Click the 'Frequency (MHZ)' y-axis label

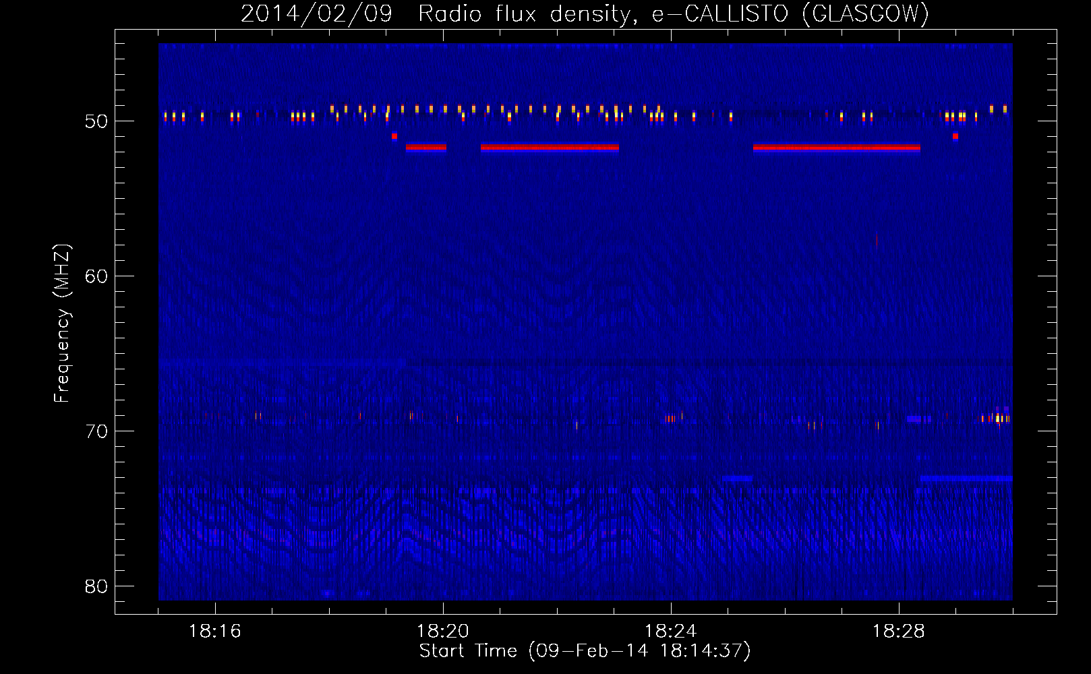click(x=62, y=324)
